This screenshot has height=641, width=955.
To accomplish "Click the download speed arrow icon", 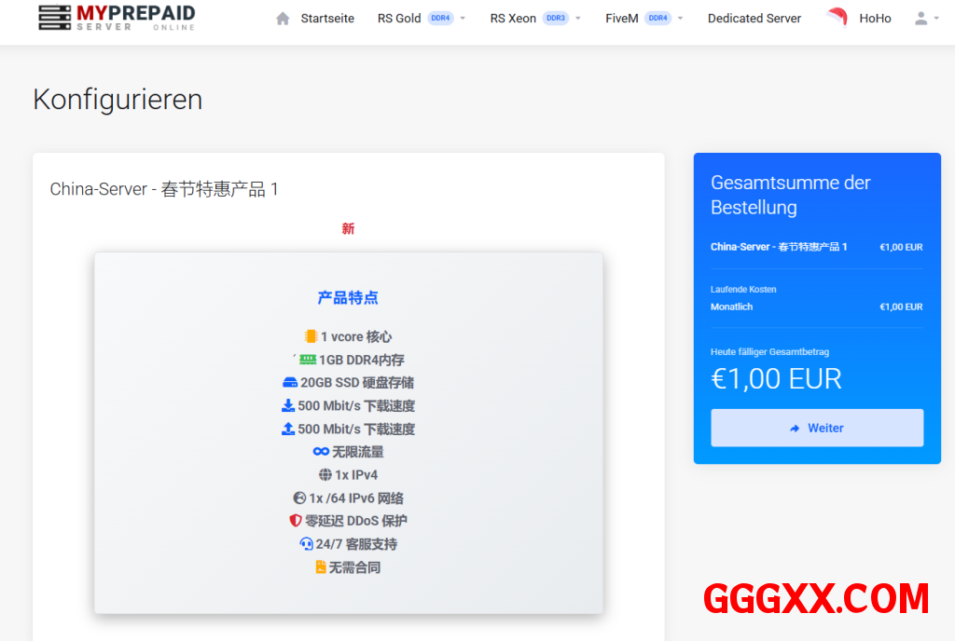I will point(288,405).
